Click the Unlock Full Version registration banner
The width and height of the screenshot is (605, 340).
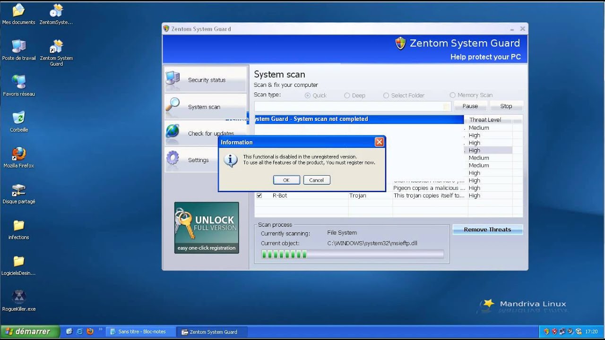(207, 228)
